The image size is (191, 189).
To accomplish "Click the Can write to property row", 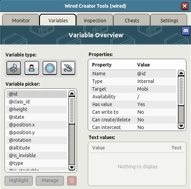I will click(133, 112).
